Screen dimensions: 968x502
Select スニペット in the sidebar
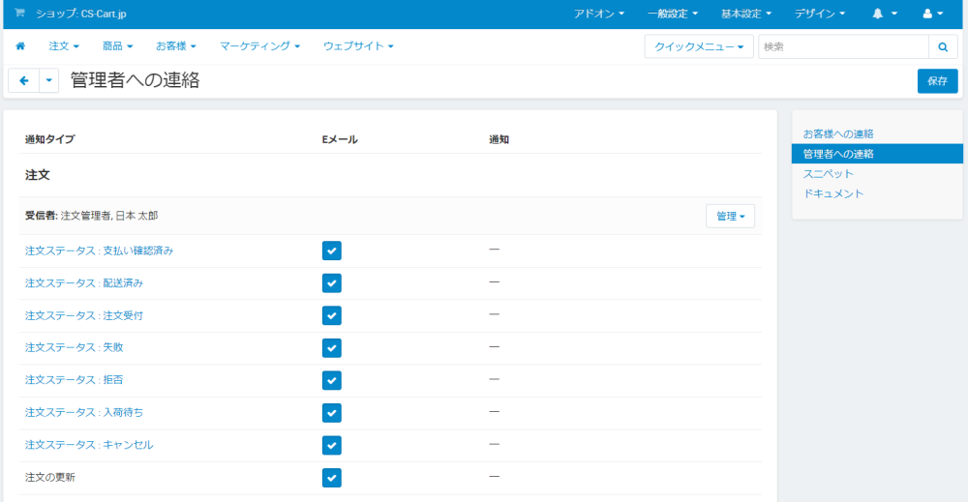click(x=829, y=174)
